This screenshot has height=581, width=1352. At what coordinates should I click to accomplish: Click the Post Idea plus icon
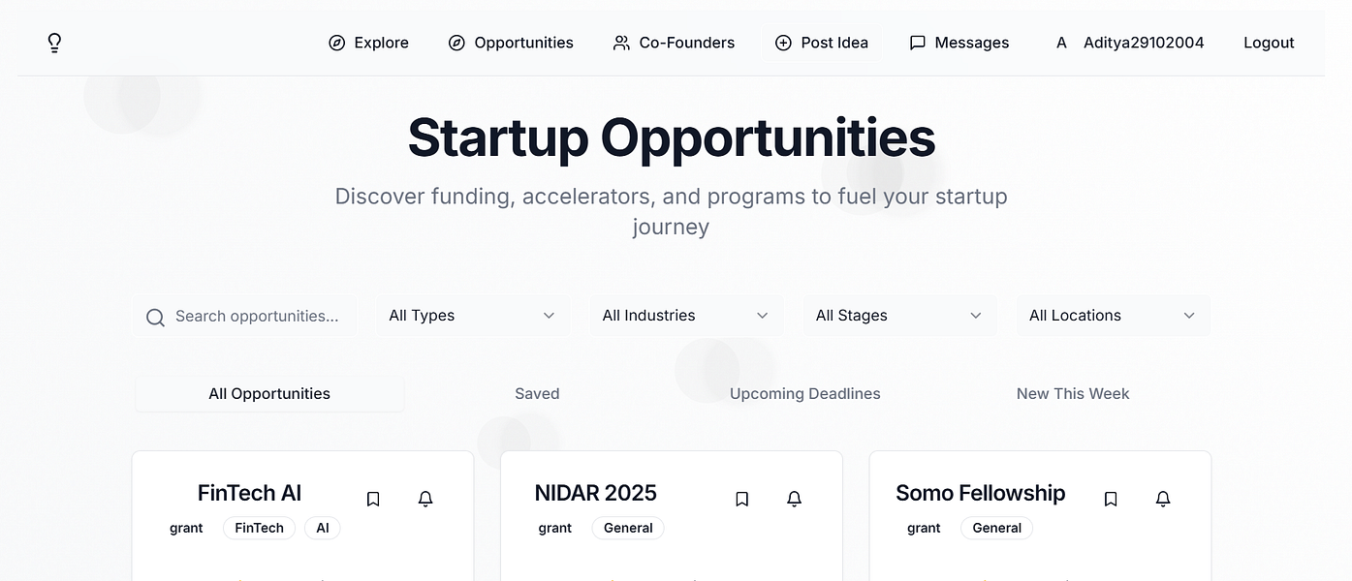click(783, 43)
